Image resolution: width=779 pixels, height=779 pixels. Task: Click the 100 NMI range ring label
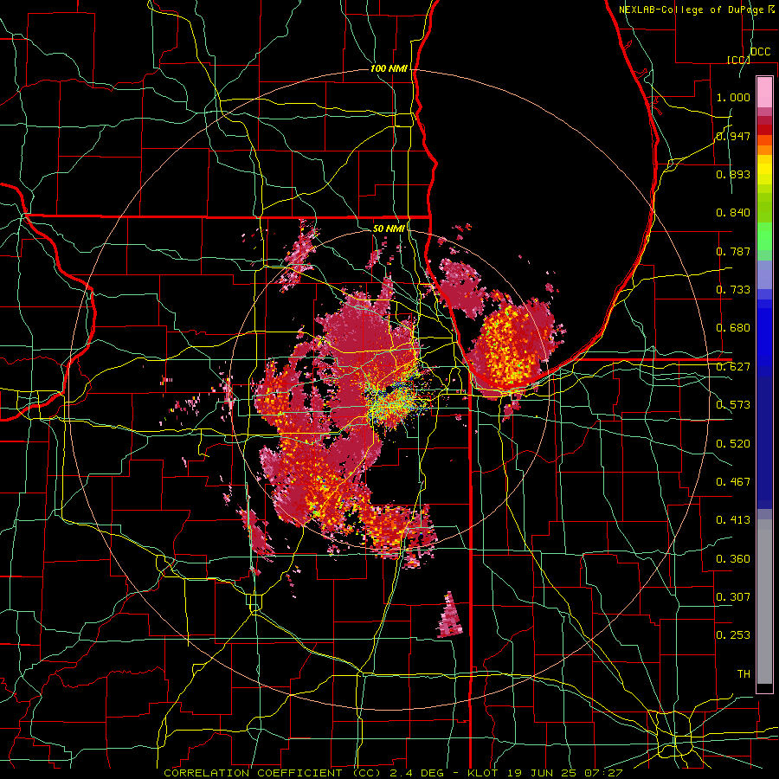(389, 68)
